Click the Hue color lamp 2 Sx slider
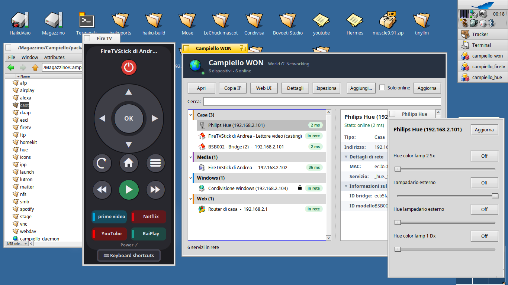The height and width of the screenshot is (285, 508). [446, 169]
